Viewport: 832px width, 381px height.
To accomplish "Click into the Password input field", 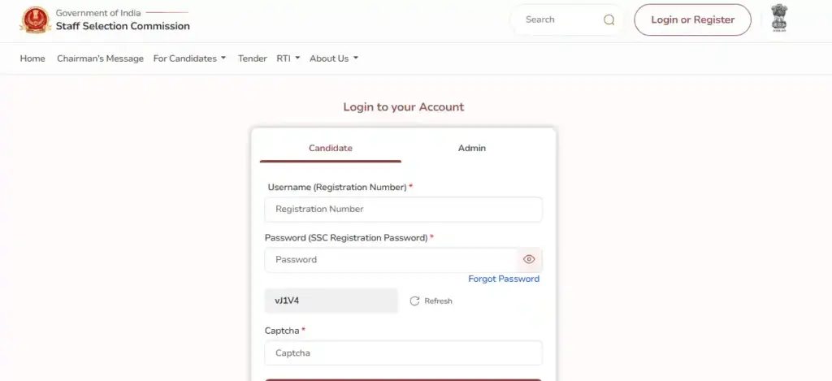I will click(x=390, y=260).
